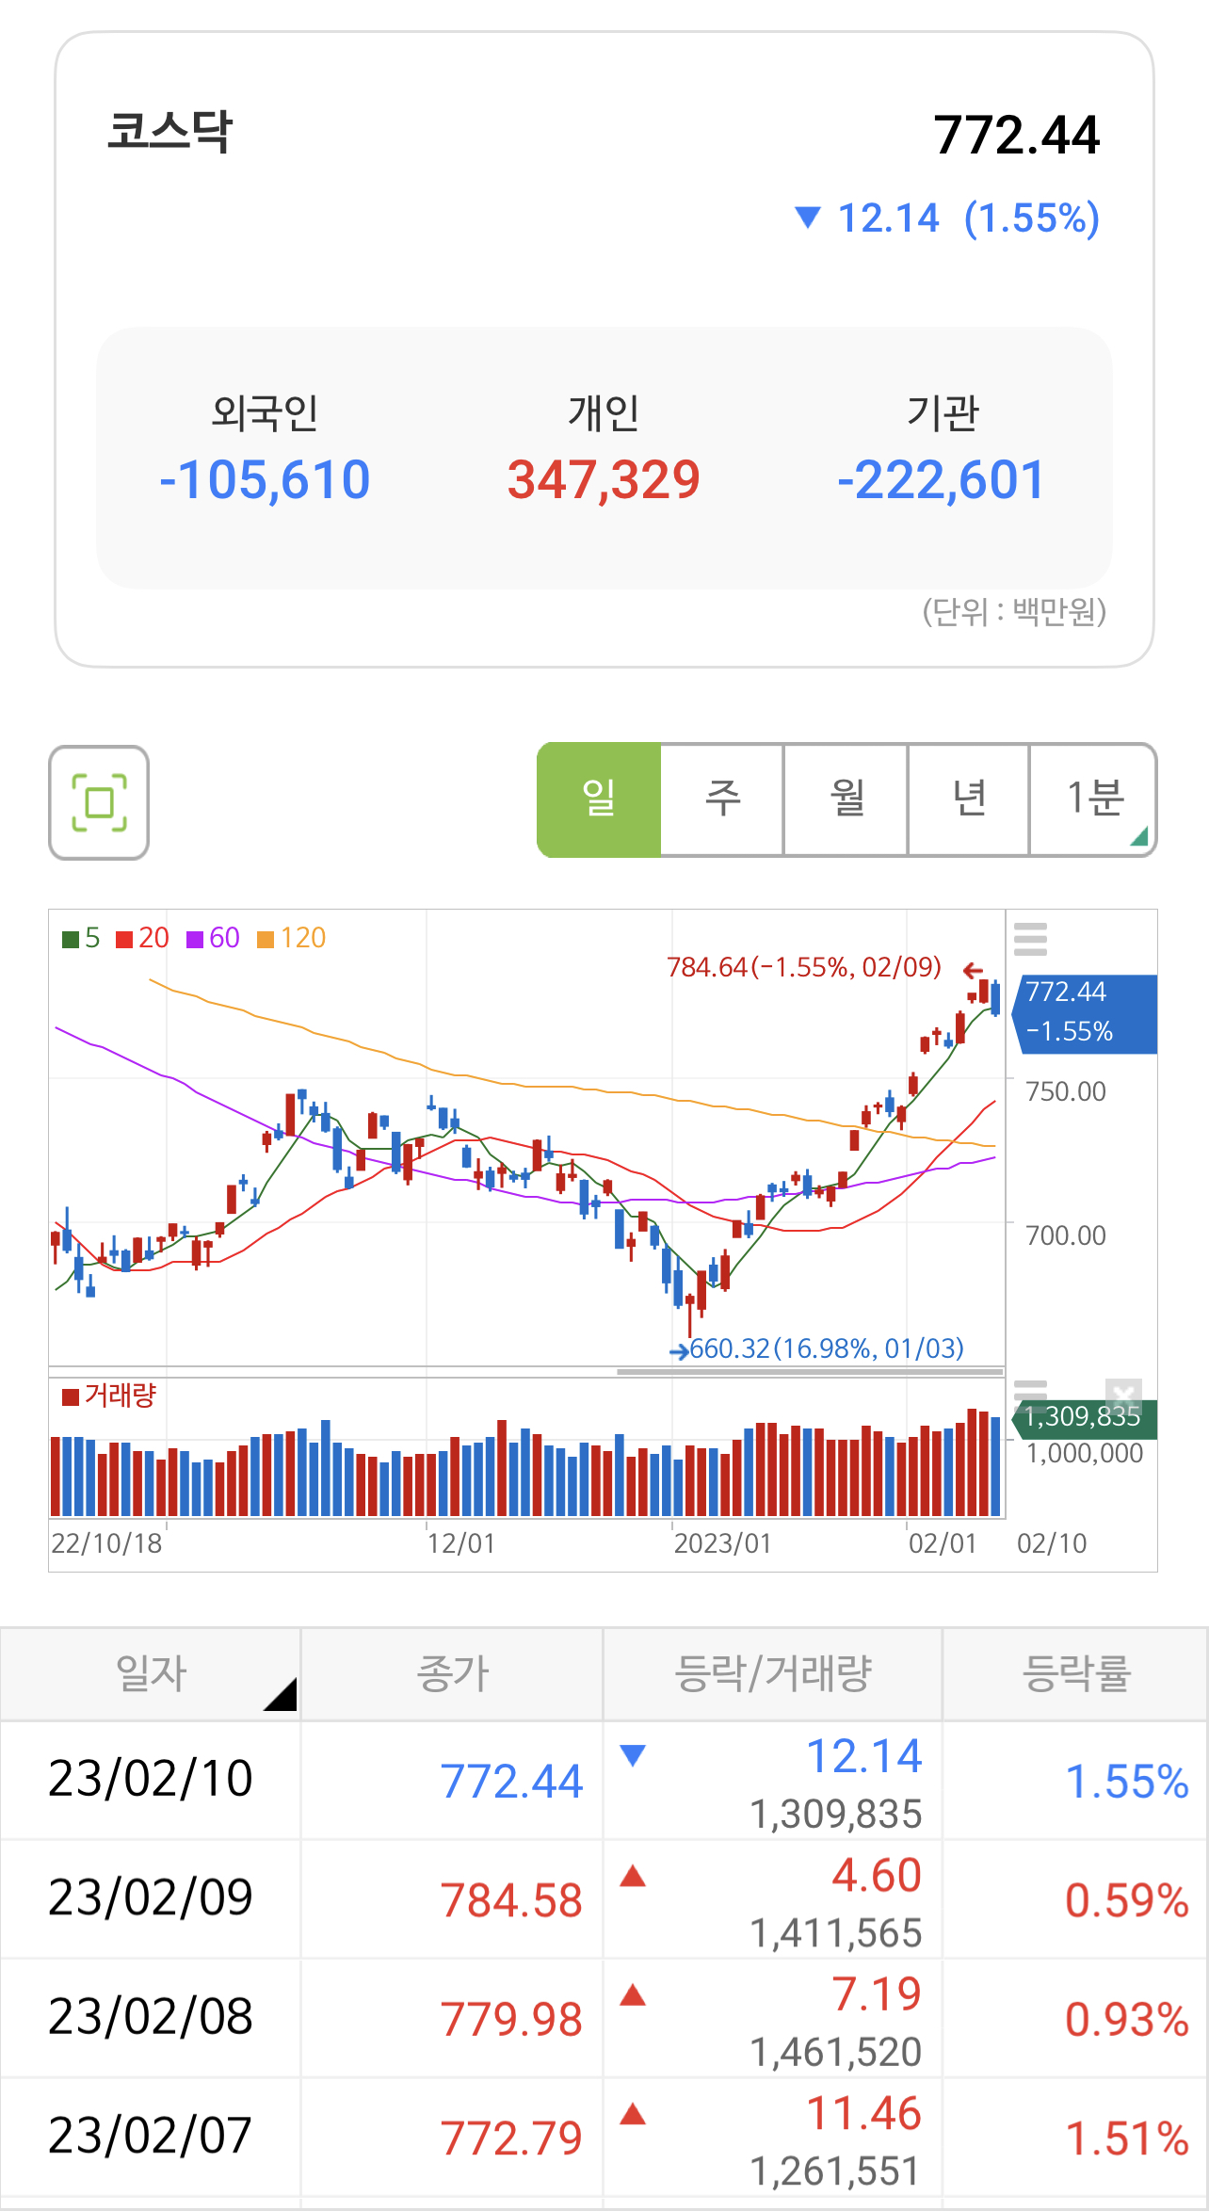Click the 02/01 axis label
The width and height of the screenshot is (1209, 2211).
(x=943, y=1543)
